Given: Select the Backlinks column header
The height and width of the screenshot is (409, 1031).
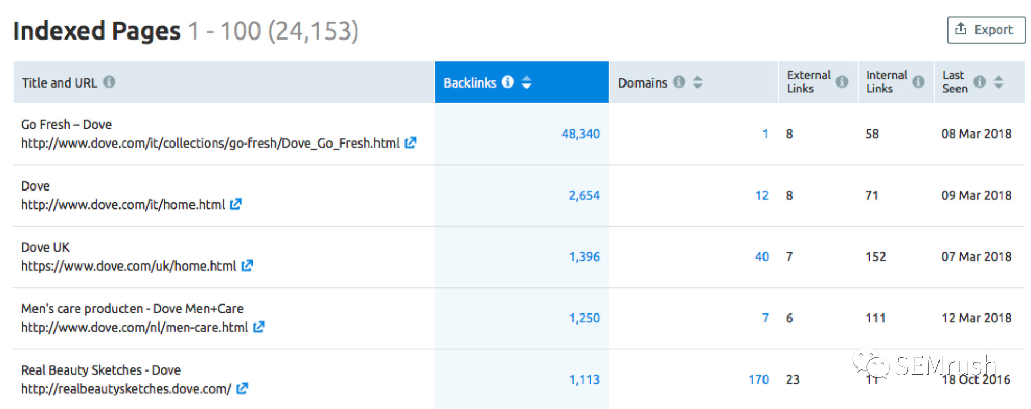Looking at the screenshot, I should pyautogui.click(x=521, y=82).
